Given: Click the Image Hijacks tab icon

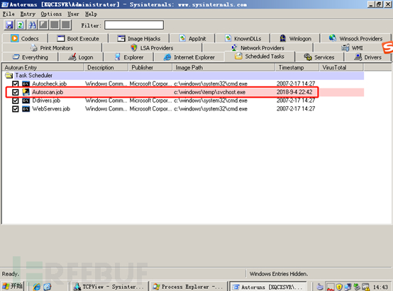Looking at the screenshot, I should 121,38.
